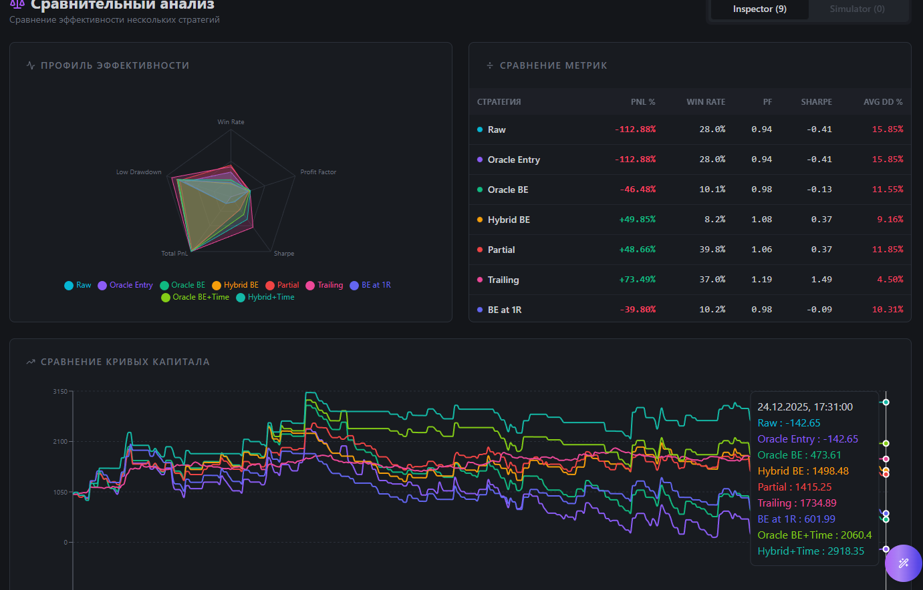
Task: Click the Hybrid+Time endpoint marker on chart
Action: [886, 402]
